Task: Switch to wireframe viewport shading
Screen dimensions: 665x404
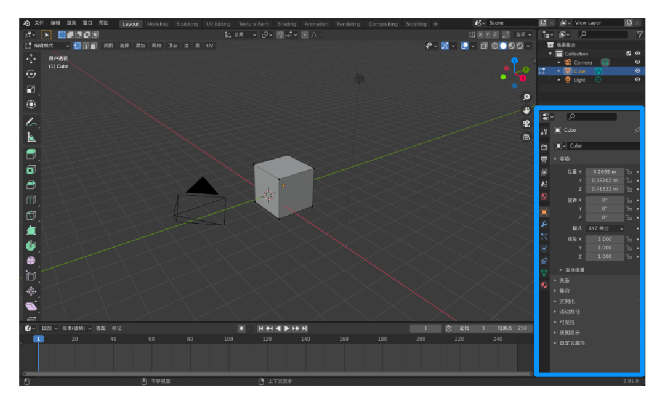Action: [x=494, y=46]
